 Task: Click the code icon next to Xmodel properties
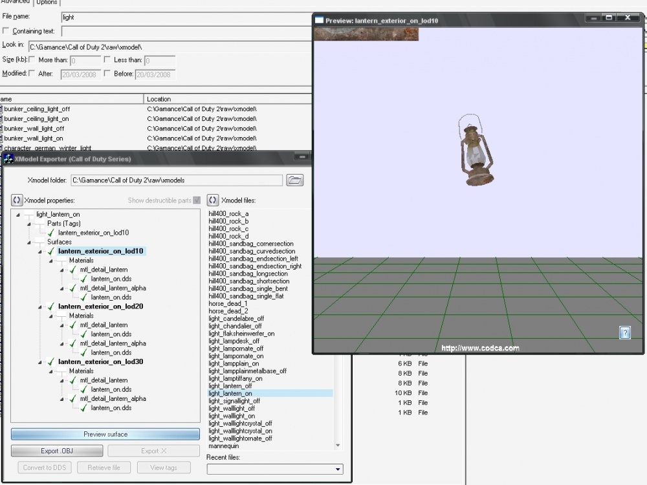tap(17, 200)
